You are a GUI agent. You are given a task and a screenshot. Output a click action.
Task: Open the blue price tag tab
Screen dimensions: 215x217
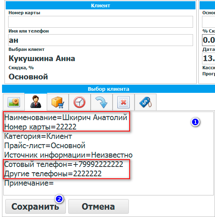(146, 102)
